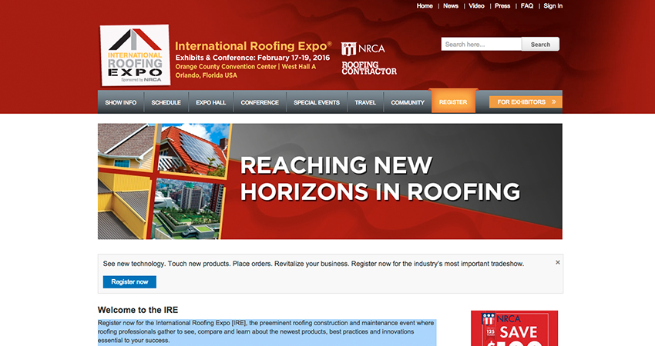
Task: Open Special Events navigation item
Action: pyautogui.click(x=316, y=102)
